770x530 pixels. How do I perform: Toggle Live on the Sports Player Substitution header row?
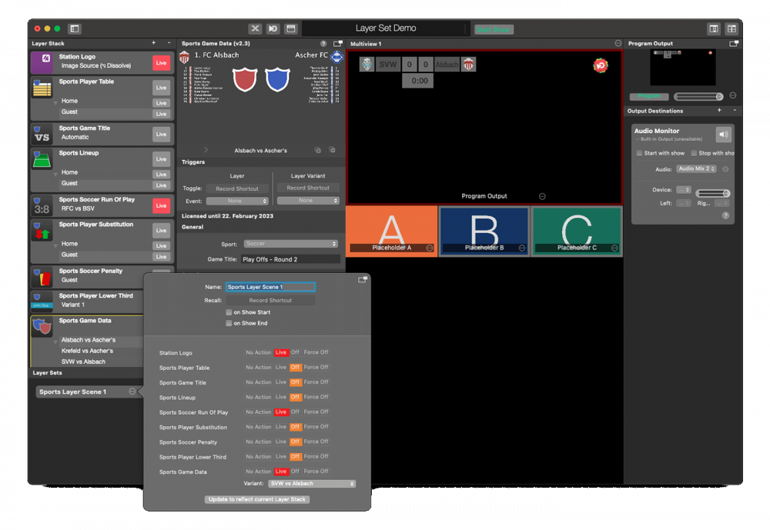tap(161, 230)
